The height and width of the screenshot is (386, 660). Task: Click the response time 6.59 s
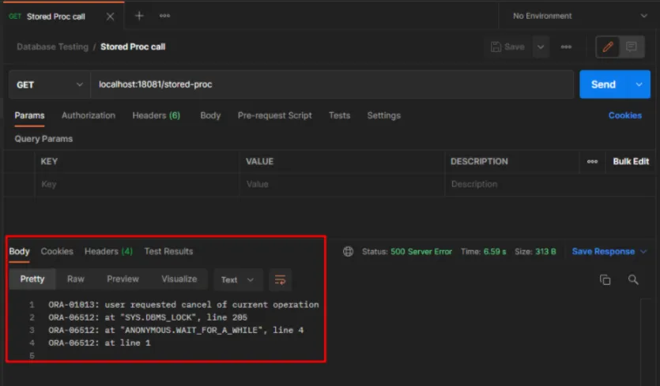click(x=495, y=252)
